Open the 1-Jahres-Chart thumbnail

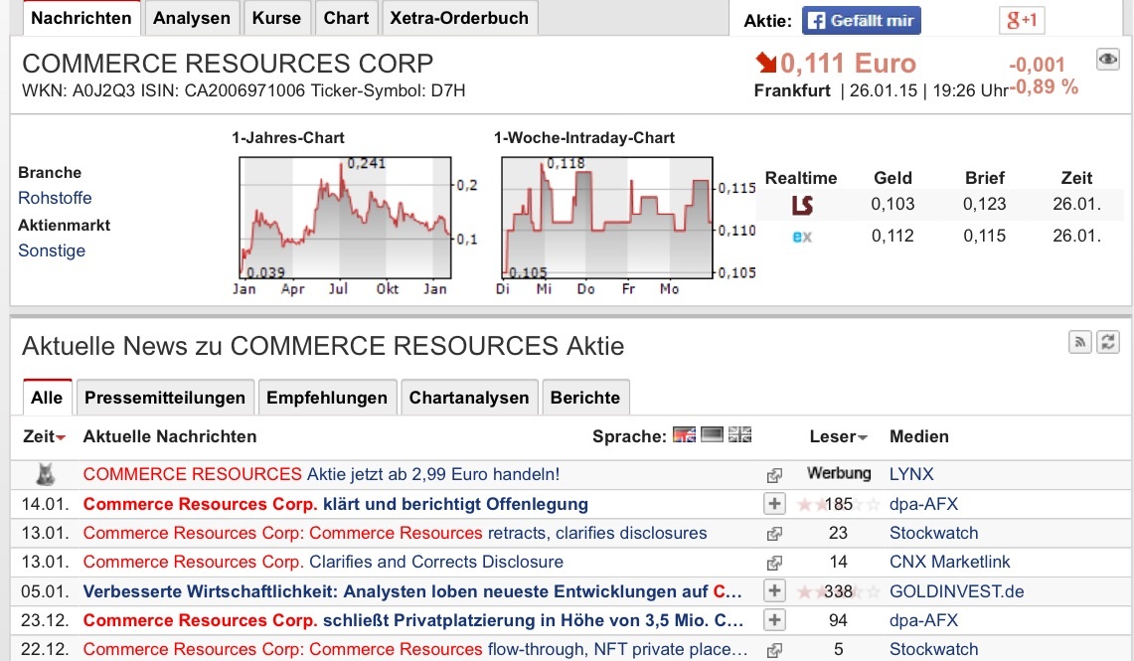(344, 219)
